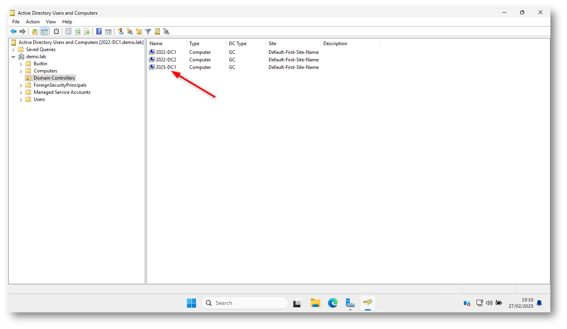
Task: Expand the Computers container
Action: (21, 71)
